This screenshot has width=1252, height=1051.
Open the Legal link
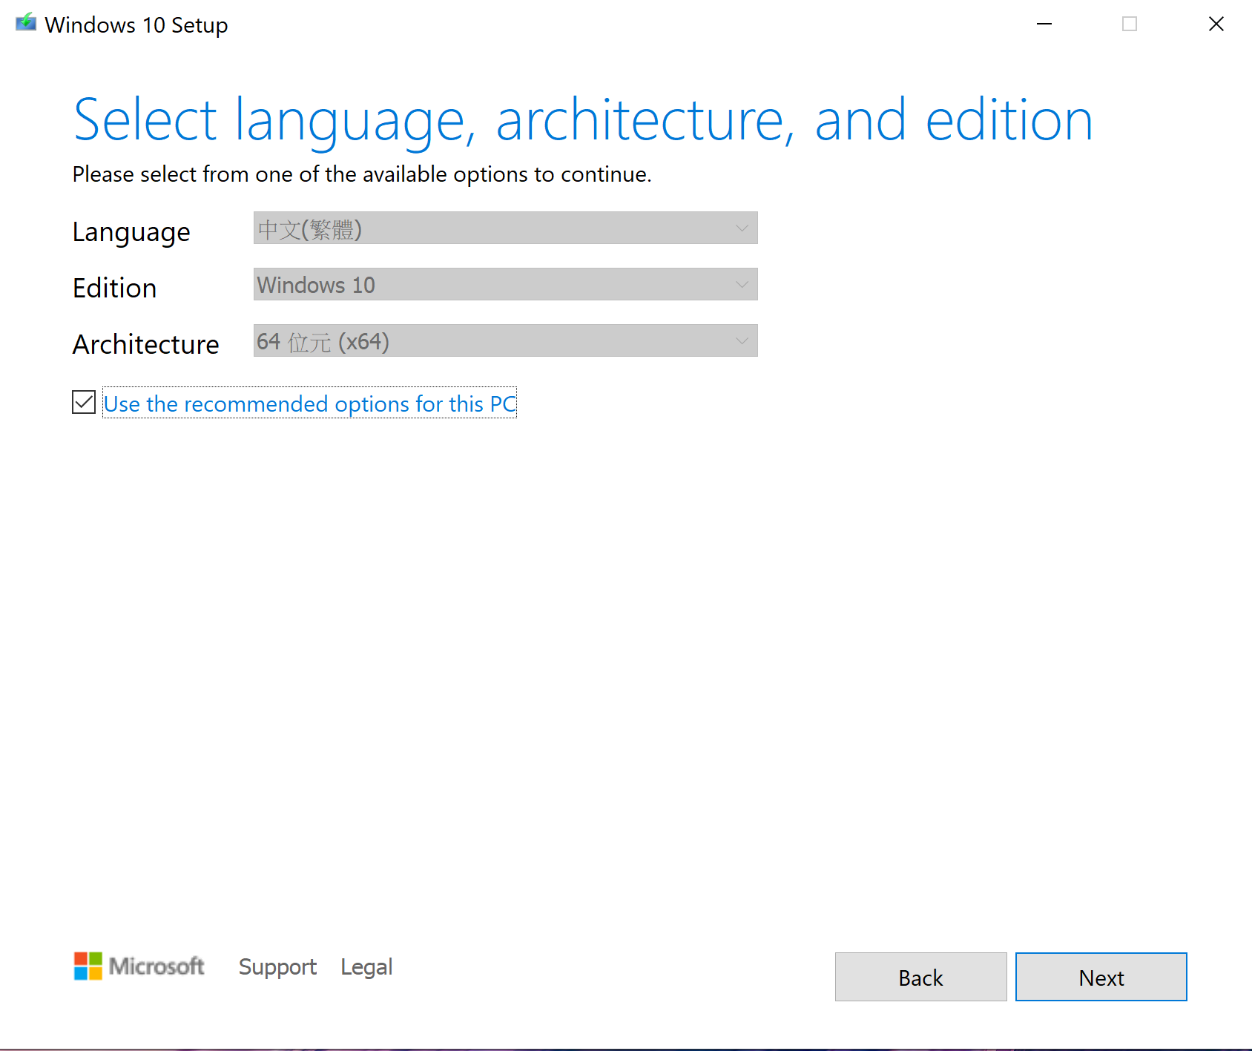tap(366, 967)
